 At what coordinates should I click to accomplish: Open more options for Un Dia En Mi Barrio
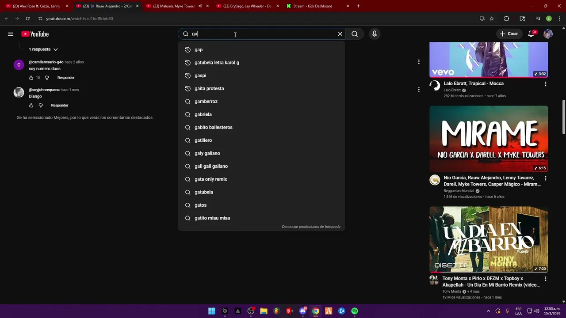545,279
